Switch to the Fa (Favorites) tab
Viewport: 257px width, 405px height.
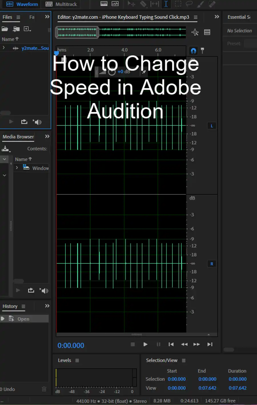pos(32,17)
